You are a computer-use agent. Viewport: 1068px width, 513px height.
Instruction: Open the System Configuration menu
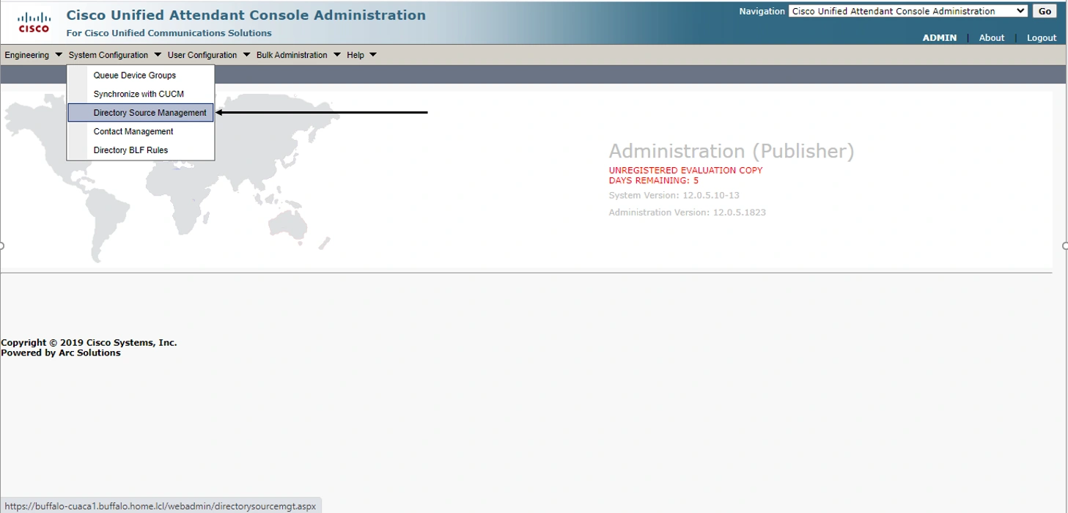coord(108,55)
